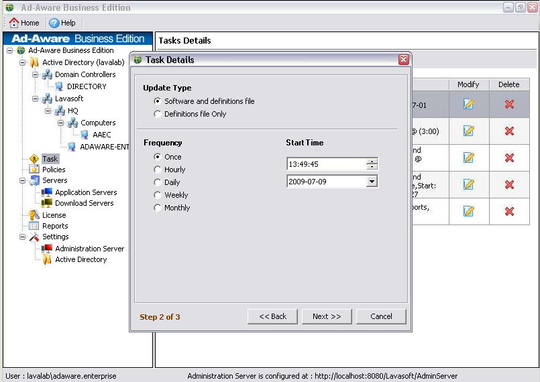Open Help via the question mark icon

[54, 23]
